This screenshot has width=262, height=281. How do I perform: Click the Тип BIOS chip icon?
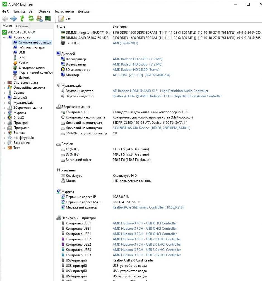pos(63,43)
